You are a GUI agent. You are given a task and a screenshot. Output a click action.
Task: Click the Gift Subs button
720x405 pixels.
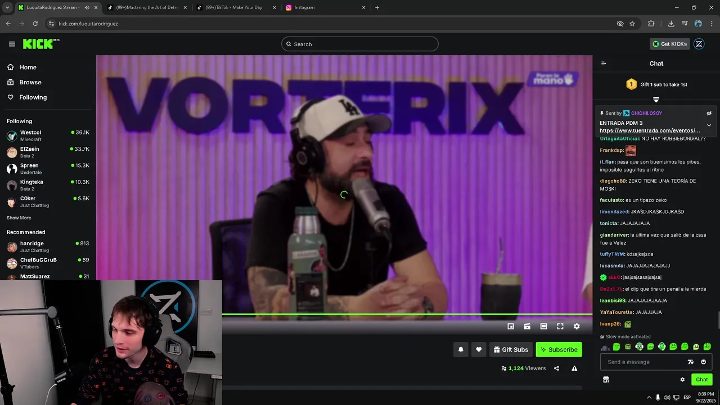(x=511, y=349)
